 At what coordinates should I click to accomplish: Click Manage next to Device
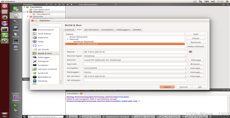click(x=196, y=60)
